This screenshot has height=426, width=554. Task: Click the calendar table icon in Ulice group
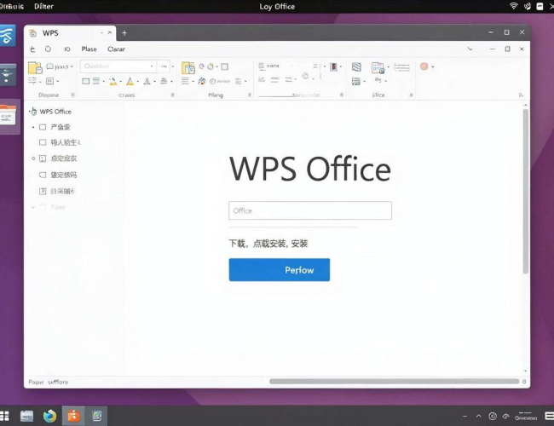(378, 67)
